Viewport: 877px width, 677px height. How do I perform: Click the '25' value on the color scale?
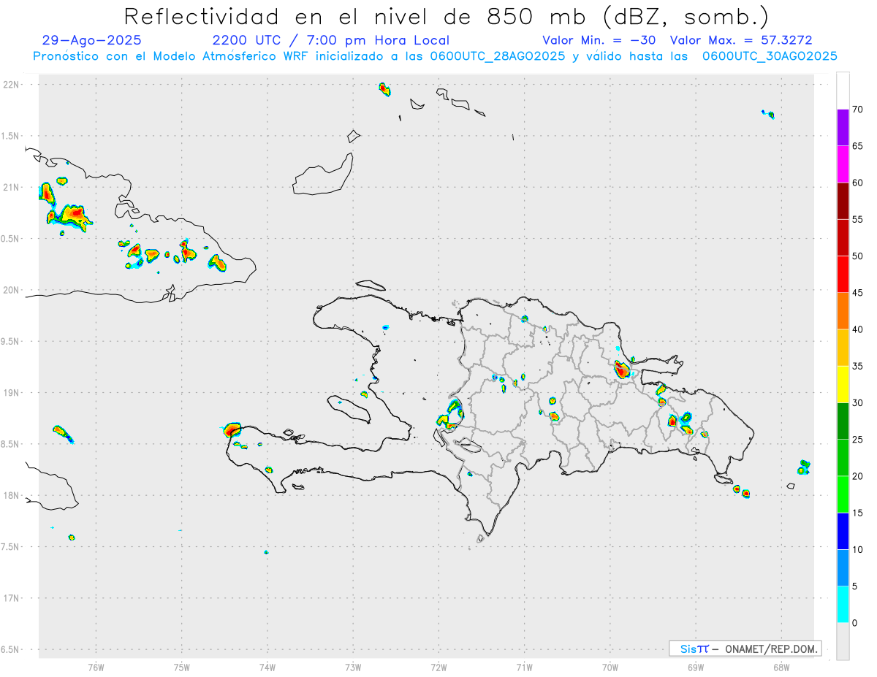click(x=858, y=440)
